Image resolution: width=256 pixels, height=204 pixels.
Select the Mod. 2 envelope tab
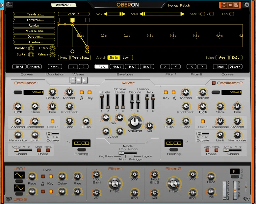pyautogui.click(x=132, y=67)
